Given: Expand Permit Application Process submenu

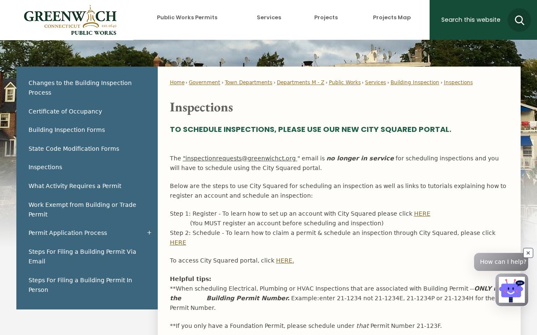Looking at the screenshot, I should click(149, 233).
